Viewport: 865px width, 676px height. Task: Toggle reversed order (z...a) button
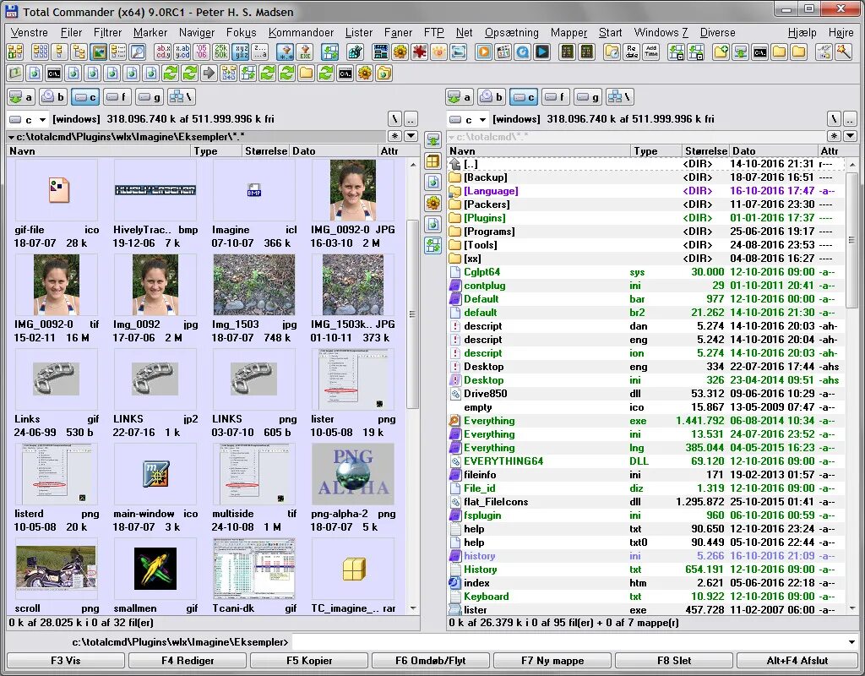(x=260, y=52)
